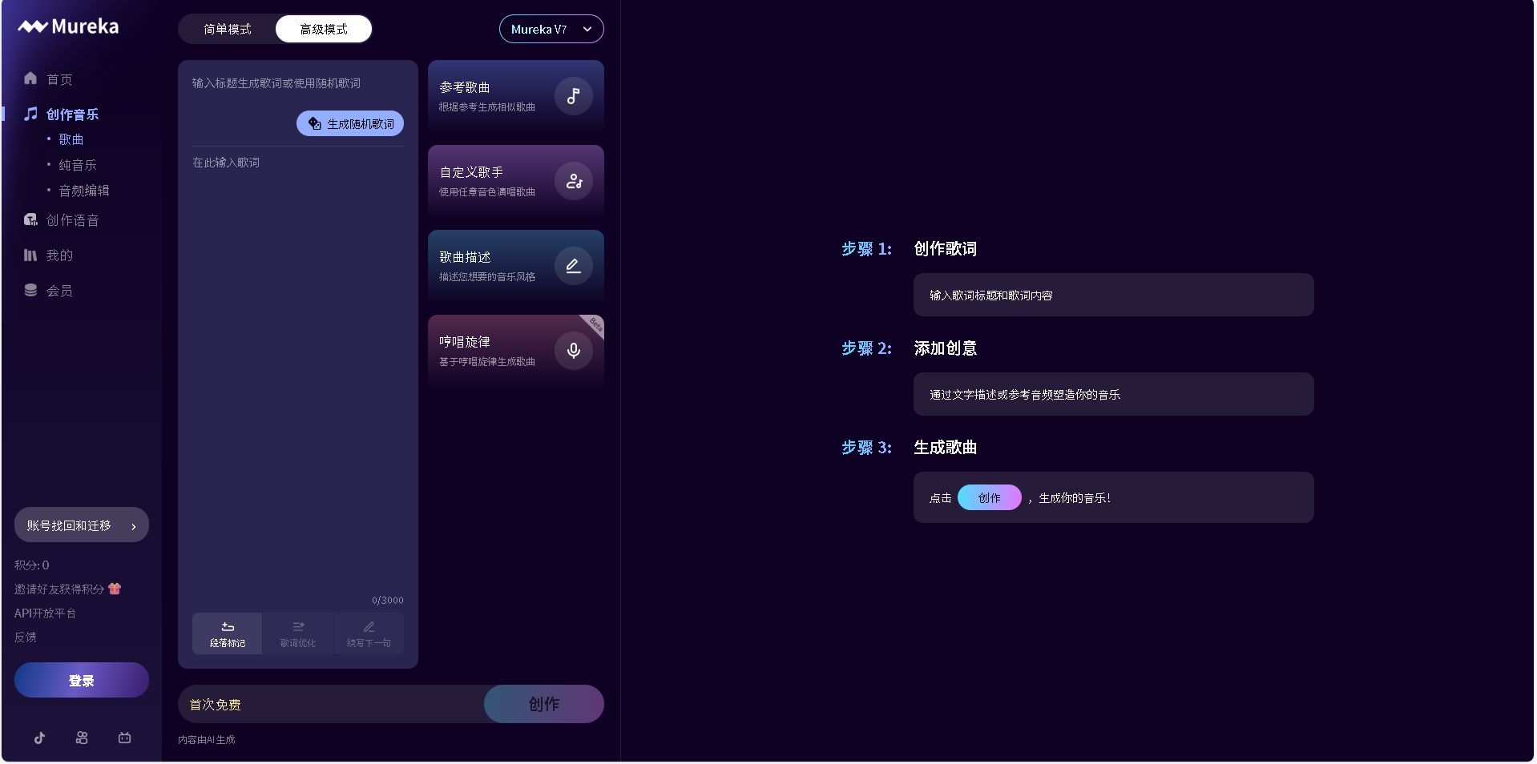Select the 自定义歌手 custom singer icon

573,181
